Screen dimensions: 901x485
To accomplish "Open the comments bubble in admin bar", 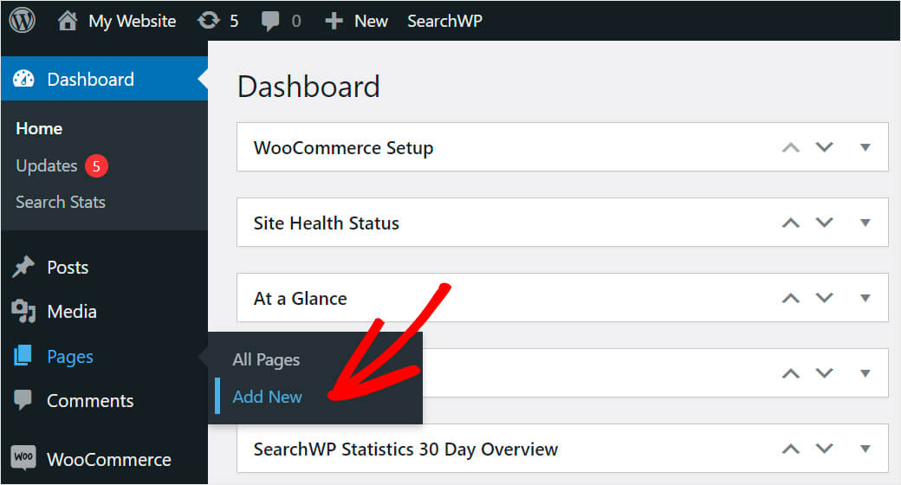I will (270, 22).
